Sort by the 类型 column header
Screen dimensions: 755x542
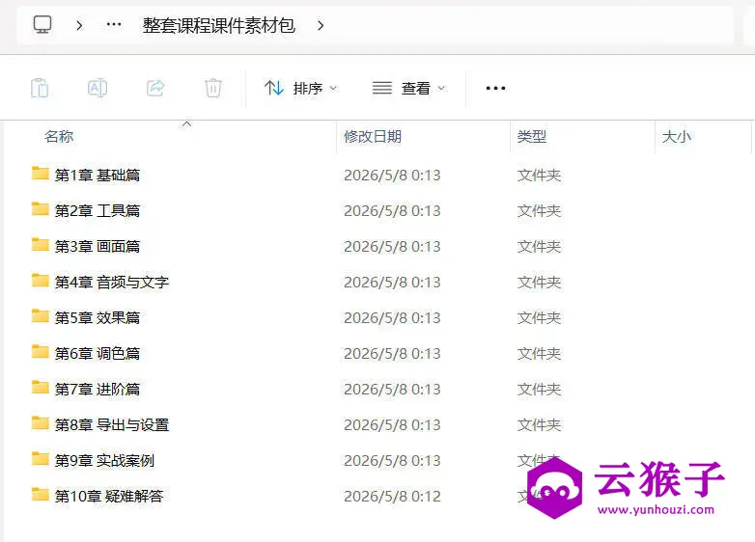tap(532, 137)
